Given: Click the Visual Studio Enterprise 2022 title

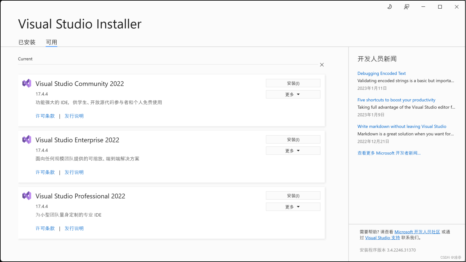Looking at the screenshot, I should [77, 140].
